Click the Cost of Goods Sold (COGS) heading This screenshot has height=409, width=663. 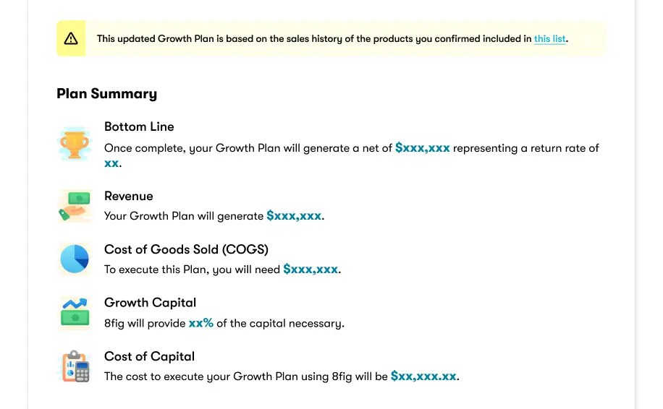[x=187, y=249]
